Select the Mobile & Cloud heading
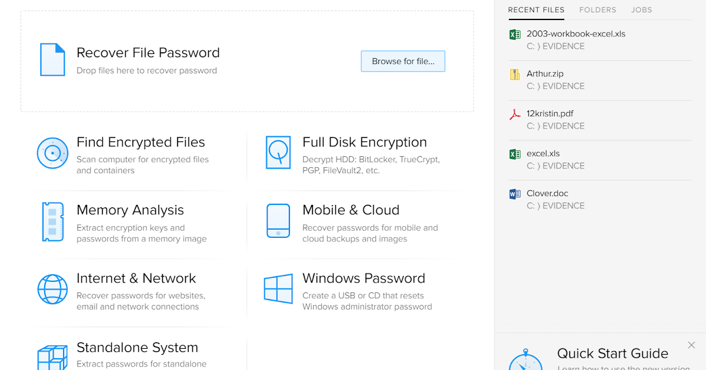The width and height of the screenshot is (706, 370). [x=351, y=210]
